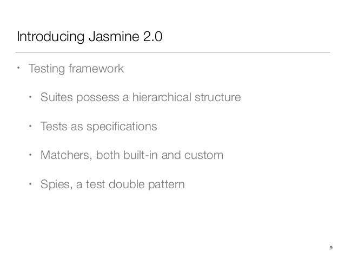Image resolution: width=345 pixels, height=259 pixels.
Task: Click the horizontal divider under the title
Action: click(172, 52)
